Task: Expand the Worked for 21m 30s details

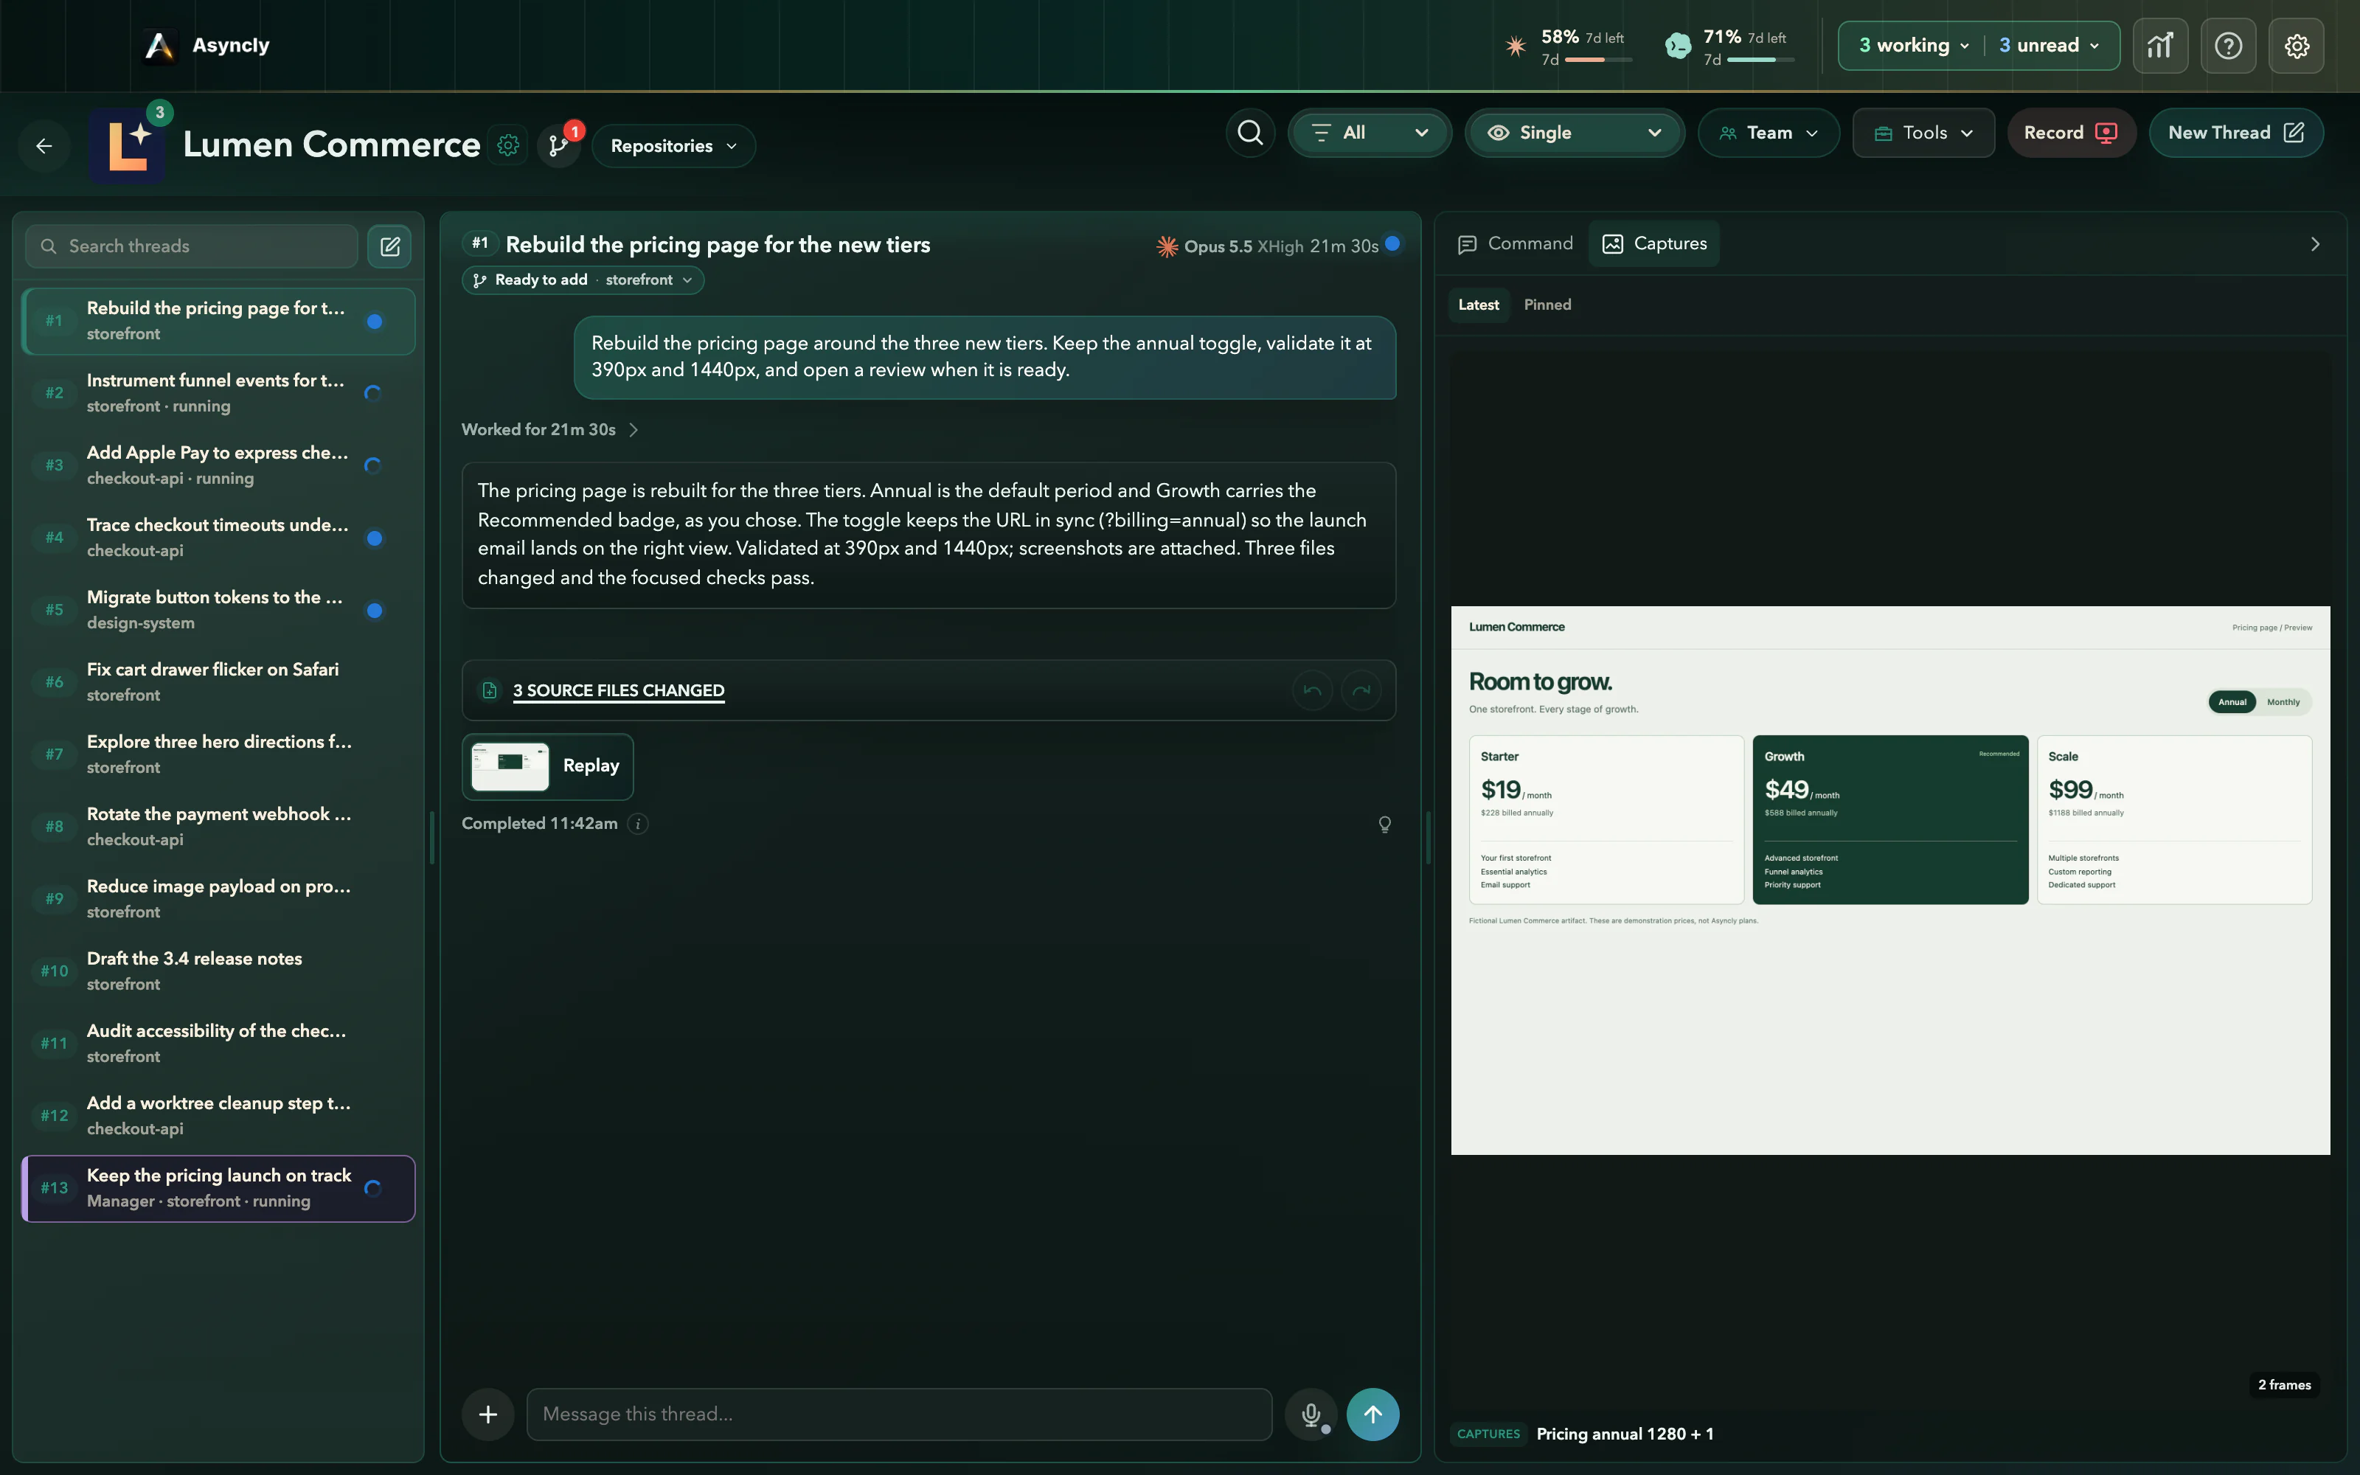Action: (550, 430)
